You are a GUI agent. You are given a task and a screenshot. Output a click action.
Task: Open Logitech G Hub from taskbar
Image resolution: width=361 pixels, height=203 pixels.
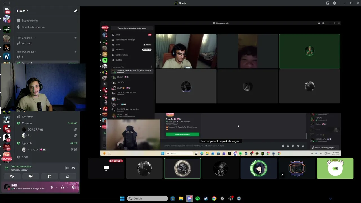(x=222, y=198)
